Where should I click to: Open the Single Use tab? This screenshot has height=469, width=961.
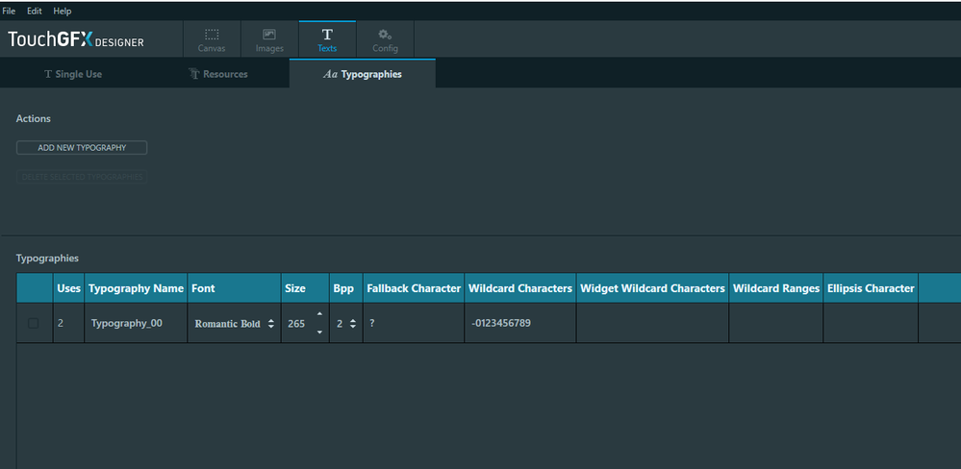point(73,74)
